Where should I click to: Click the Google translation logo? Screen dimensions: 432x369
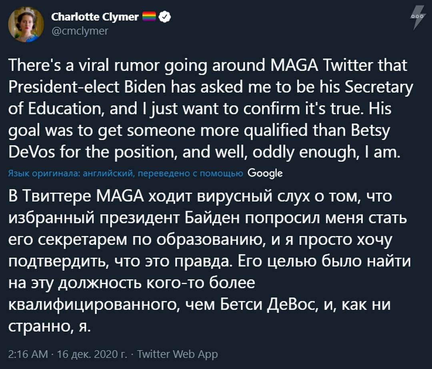265,173
